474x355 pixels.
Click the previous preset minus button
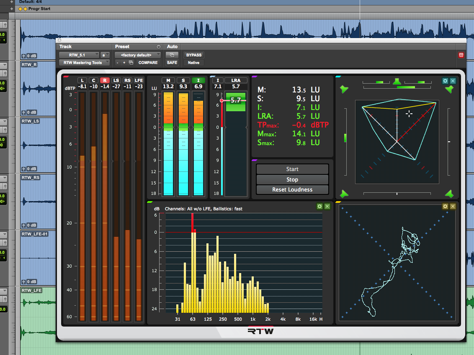pos(118,62)
